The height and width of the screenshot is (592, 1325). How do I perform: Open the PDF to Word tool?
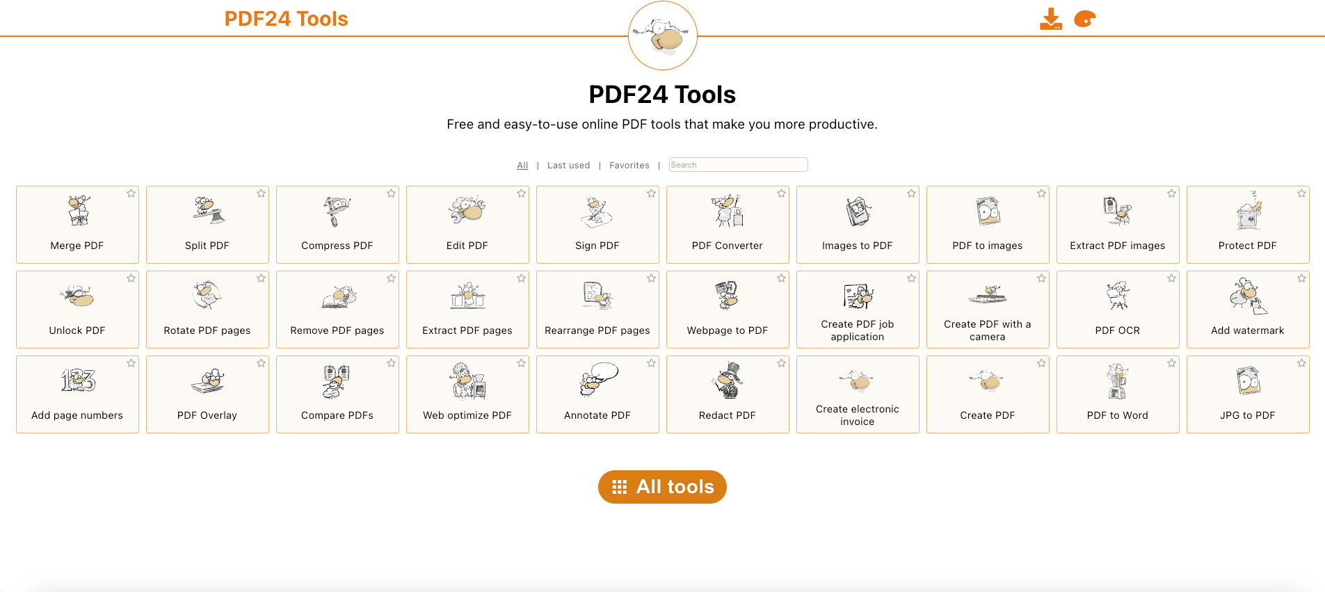coord(1118,394)
